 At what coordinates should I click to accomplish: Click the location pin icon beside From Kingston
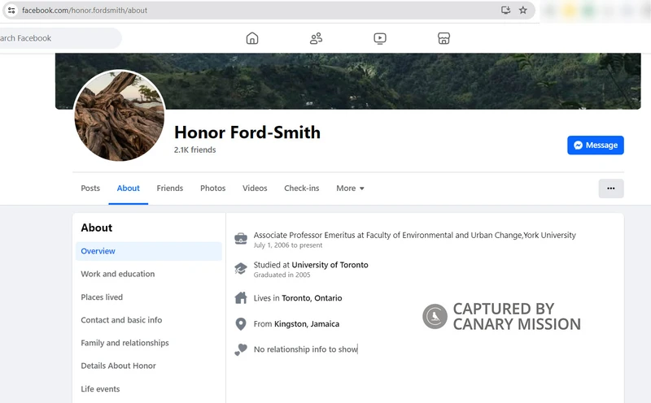[x=241, y=324]
